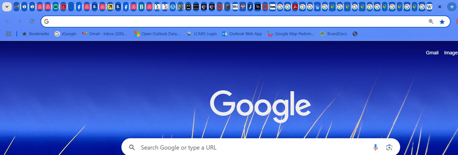Switch to the teal bold B tab
The width and height of the screenshot is (458, 155).
142,7
